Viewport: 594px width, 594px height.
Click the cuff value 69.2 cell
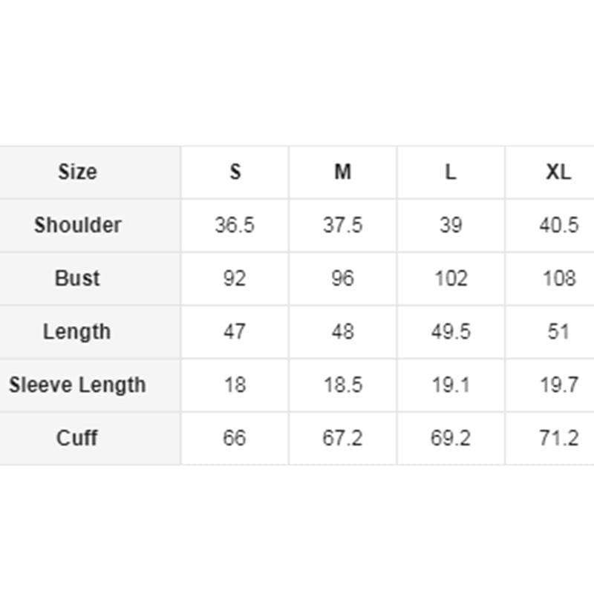click(x=451, y=438)
